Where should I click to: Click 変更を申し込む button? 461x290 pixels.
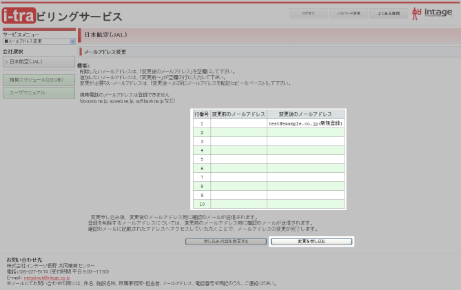click(311, 241)
